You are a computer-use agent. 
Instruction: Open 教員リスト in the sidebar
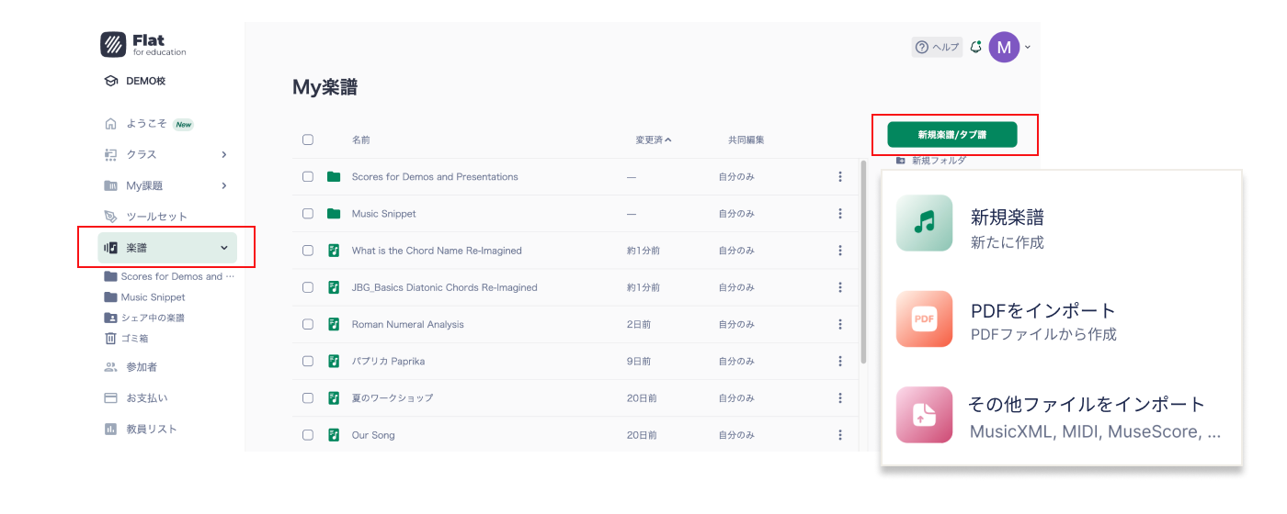pyautogui.click(x=151, y=429)
